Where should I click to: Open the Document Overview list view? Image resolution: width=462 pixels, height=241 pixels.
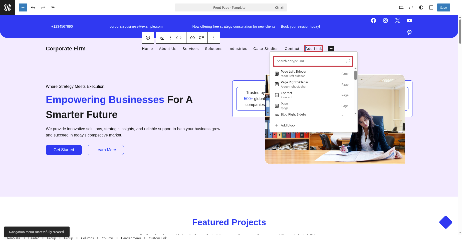click(53, 7)
